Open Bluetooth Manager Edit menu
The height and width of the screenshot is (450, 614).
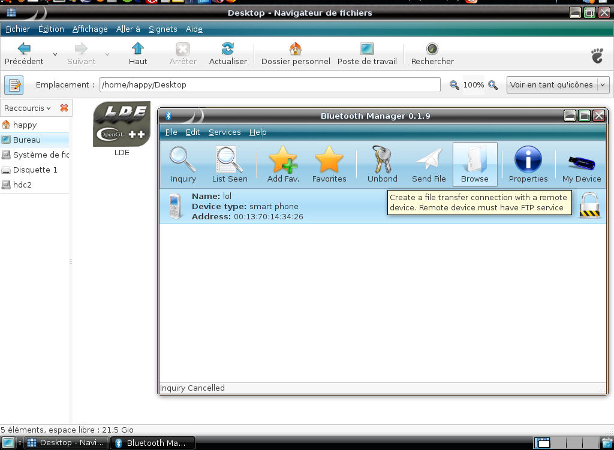coord(192,132)
